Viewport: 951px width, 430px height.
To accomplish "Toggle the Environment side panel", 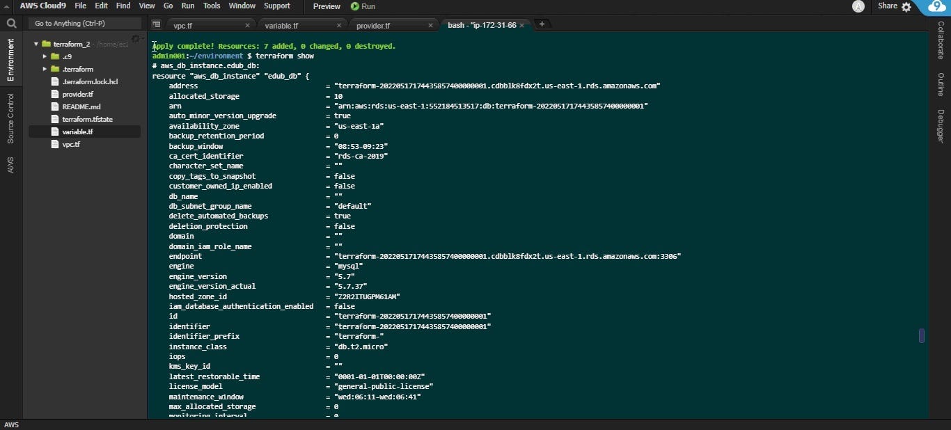I will tap(10, 60).
